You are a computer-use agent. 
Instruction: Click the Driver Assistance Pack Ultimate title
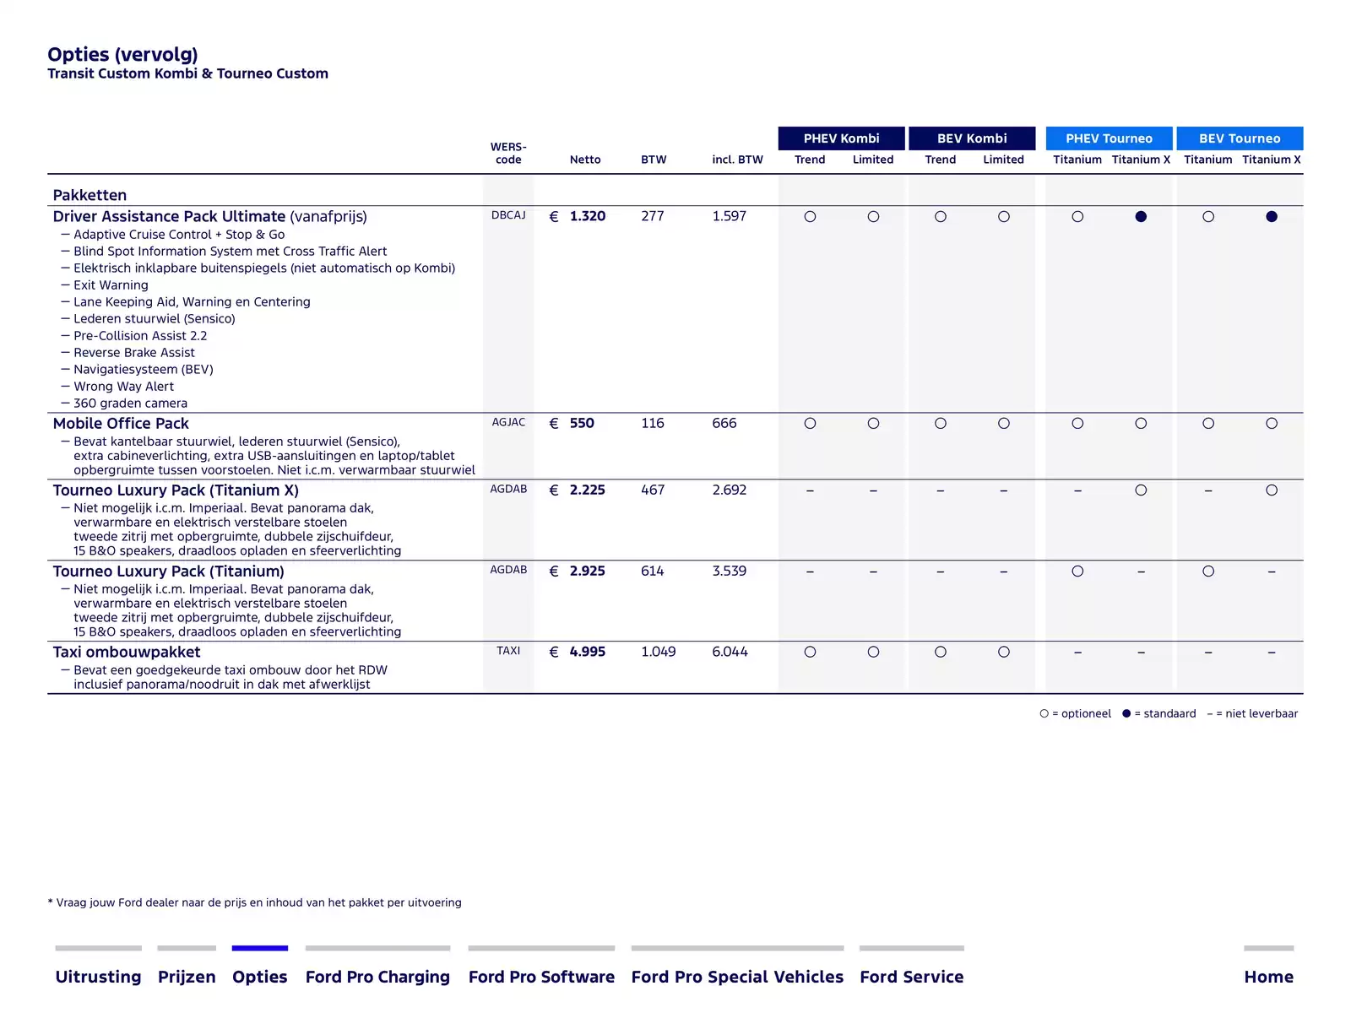pyautogui.click(x=169, y=216)
